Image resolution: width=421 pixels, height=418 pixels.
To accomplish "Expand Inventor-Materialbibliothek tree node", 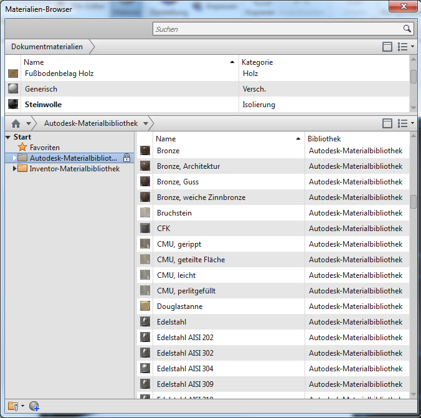I will (14, 168).
